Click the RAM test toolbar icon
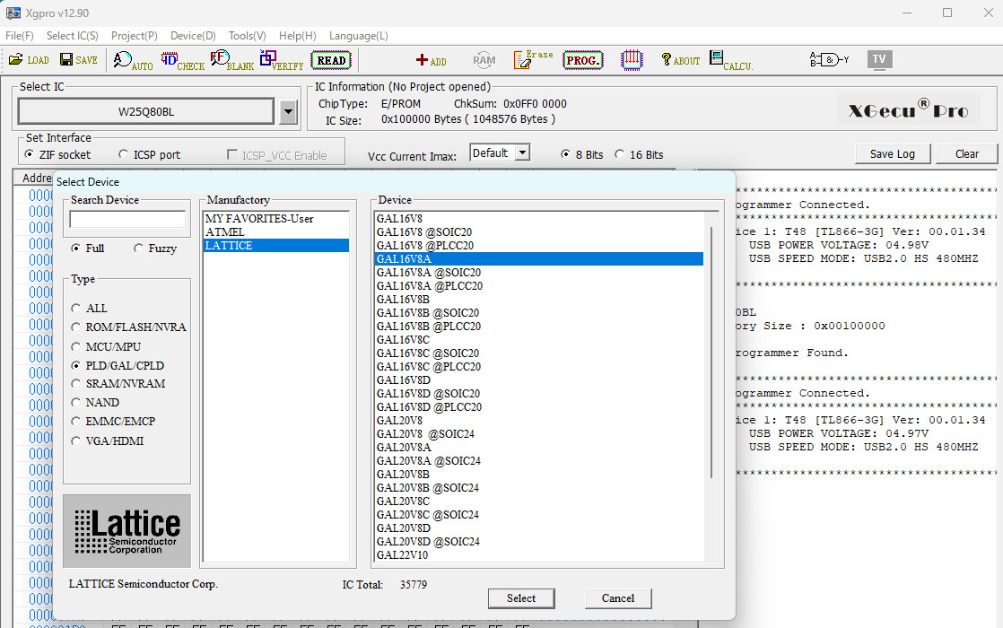The image size is (1003, 628). coord(484,60)
